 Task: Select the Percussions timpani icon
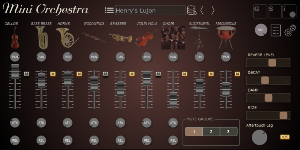(x=226, y=38)
